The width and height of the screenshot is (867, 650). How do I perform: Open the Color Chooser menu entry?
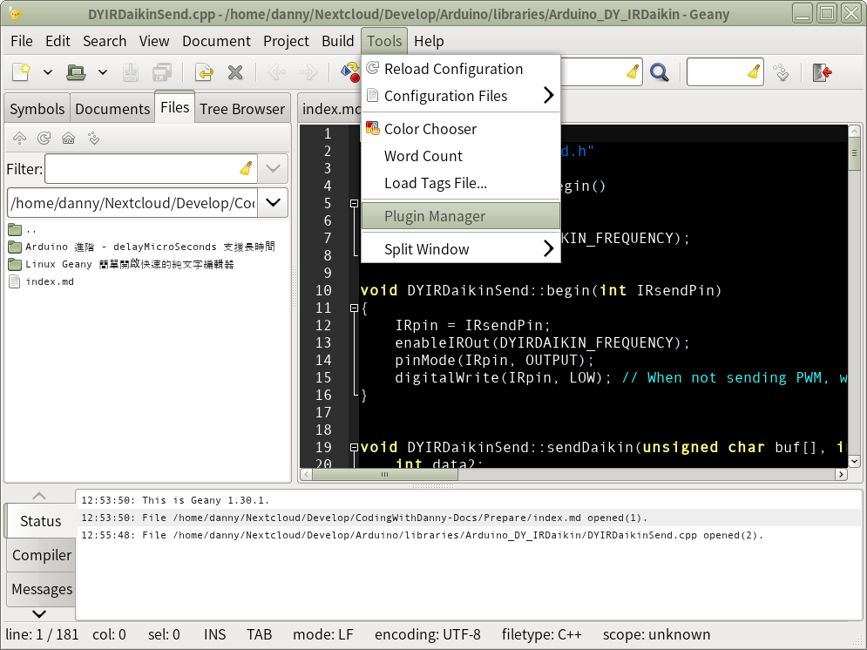(x=430, y=129)
